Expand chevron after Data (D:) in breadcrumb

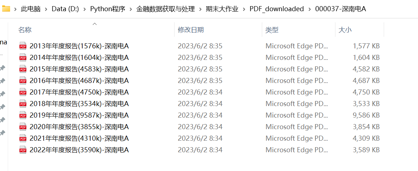[x=84, y=9]
